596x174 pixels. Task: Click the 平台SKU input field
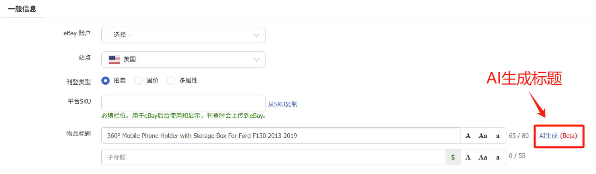183,103
